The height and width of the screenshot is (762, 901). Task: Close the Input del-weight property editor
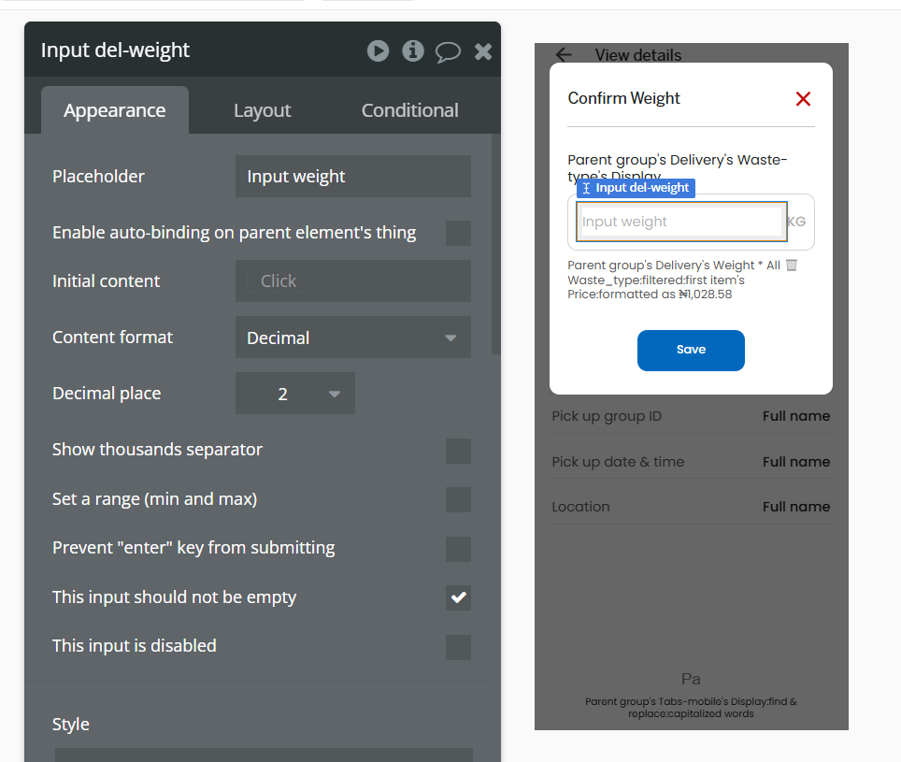click(x=483, y=51)
